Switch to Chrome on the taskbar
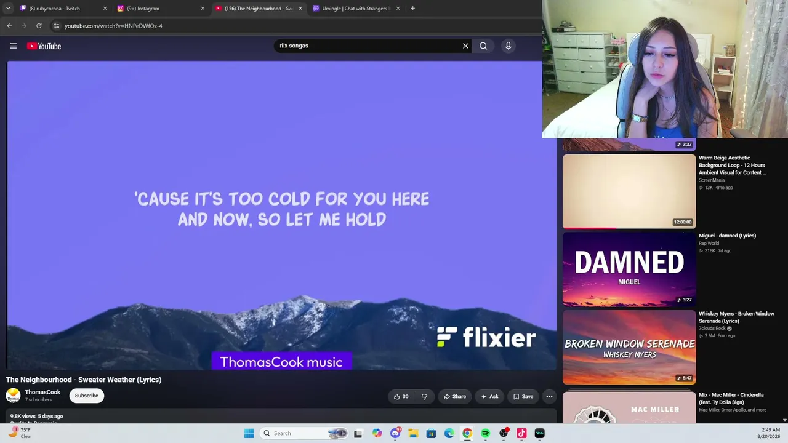The image size is (788, 443). tap(467, 433)
